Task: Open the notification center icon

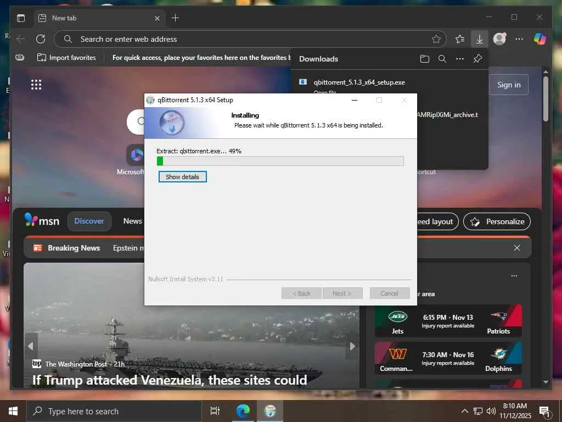Action: coord(545,412)
